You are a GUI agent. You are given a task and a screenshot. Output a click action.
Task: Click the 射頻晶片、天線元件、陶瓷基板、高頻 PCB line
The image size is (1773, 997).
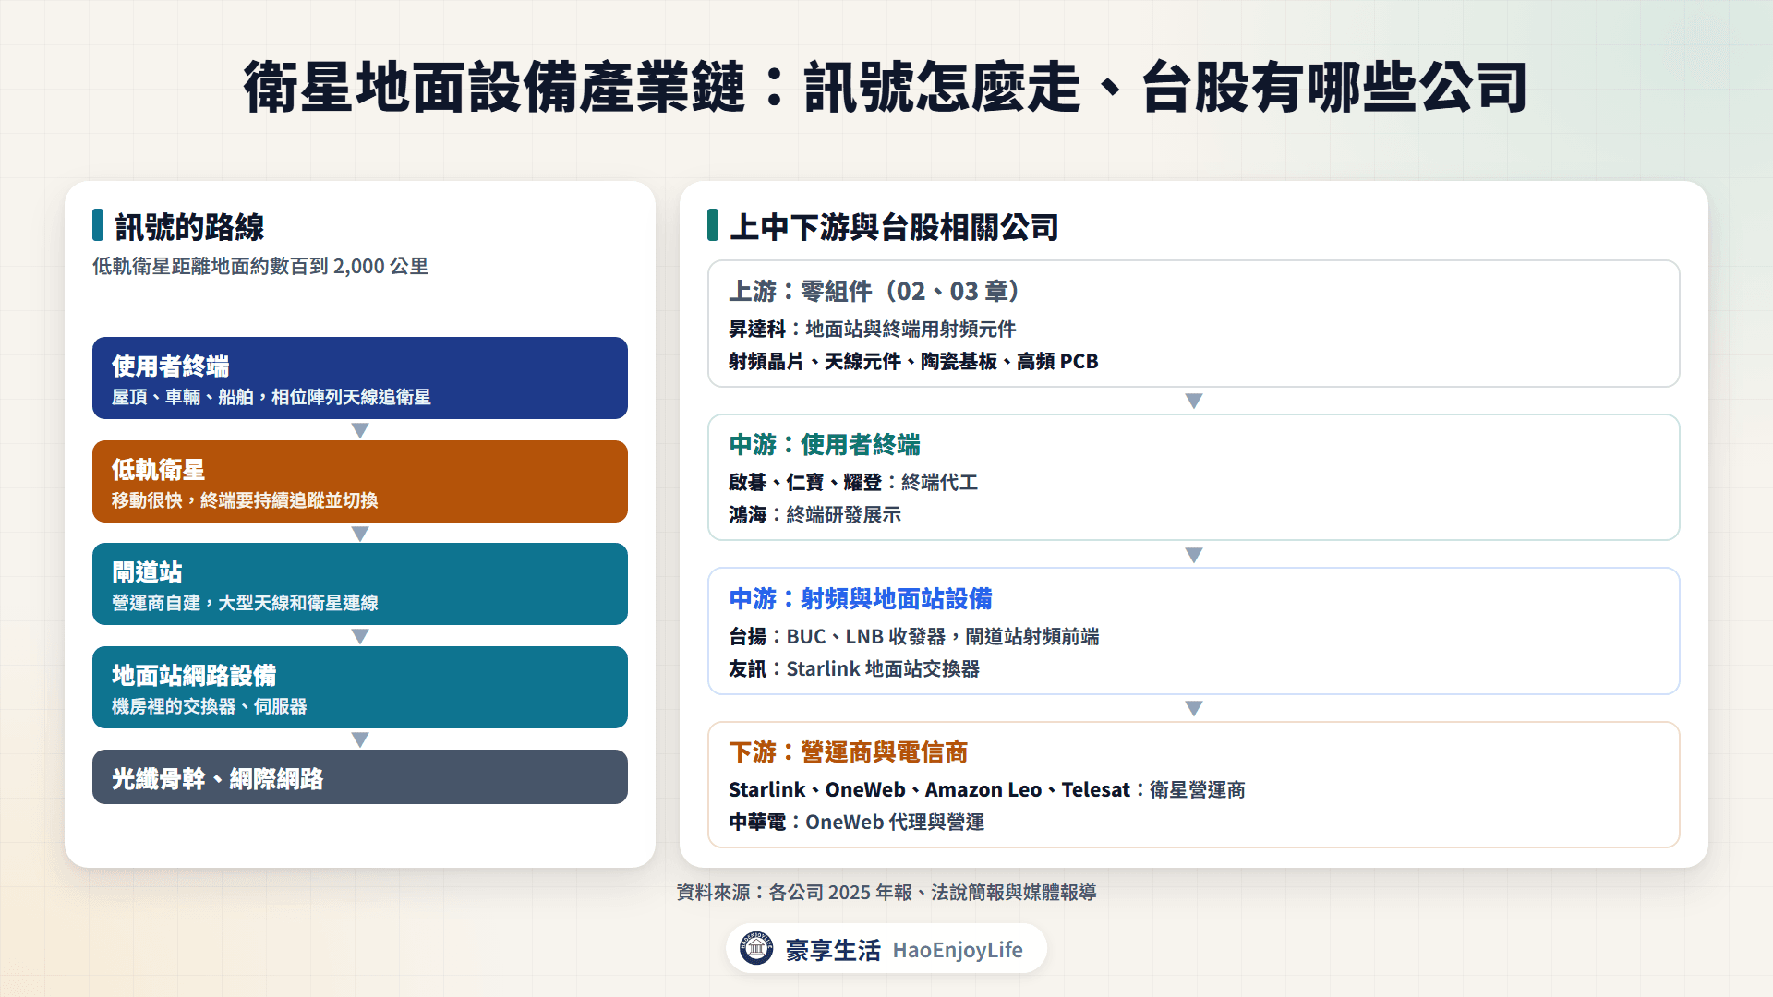pyautogui.click(x=913, y=361)
